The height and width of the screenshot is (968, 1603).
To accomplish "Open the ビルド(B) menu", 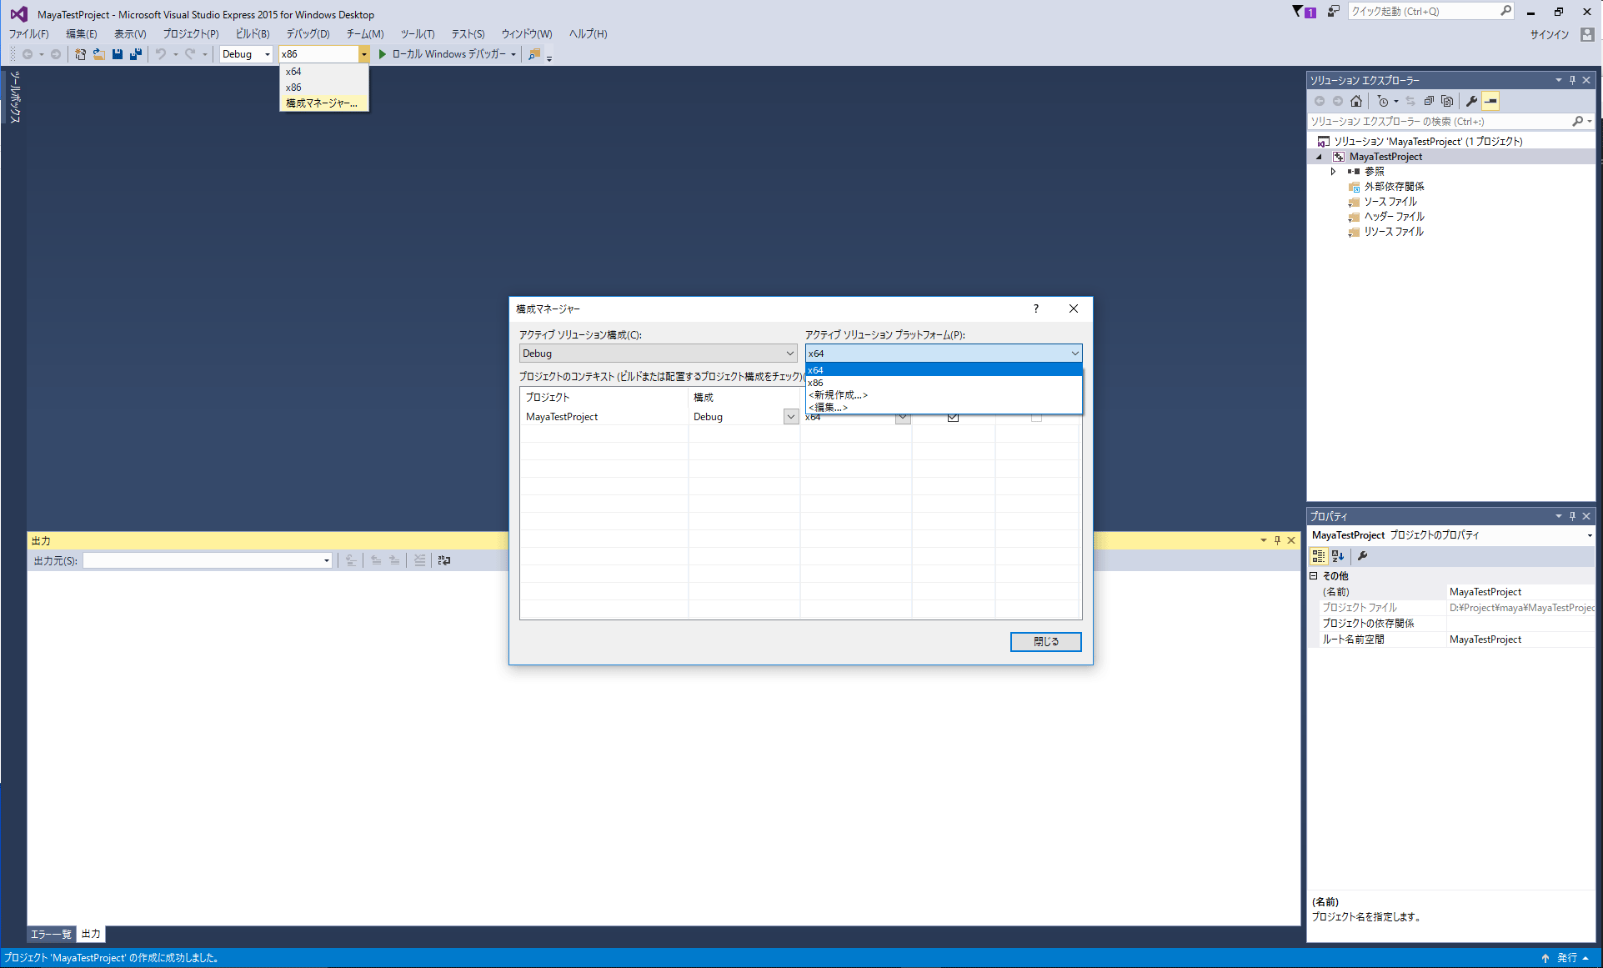I will pos(253,34).
